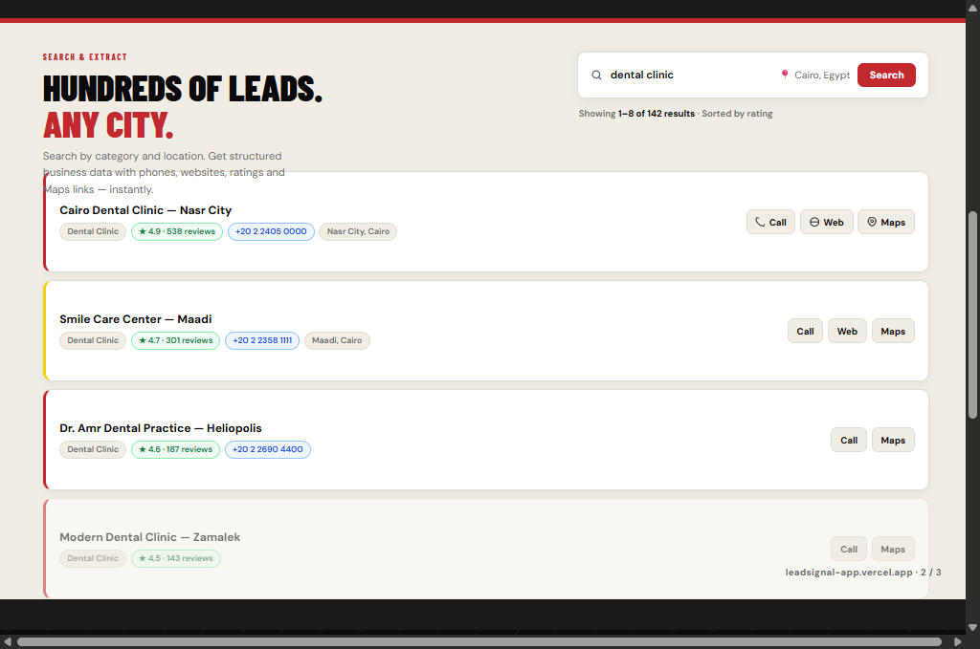Click the pin icon beside Cairo, Egypt
Viewport: 980px width, 649px height.
coord(785,75)
